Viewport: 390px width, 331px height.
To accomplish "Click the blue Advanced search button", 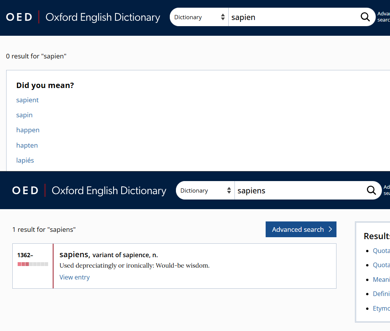I will 301,229.
